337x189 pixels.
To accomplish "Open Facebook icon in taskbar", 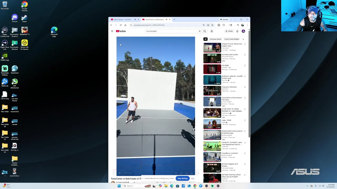I will click(x=201, y=186).
